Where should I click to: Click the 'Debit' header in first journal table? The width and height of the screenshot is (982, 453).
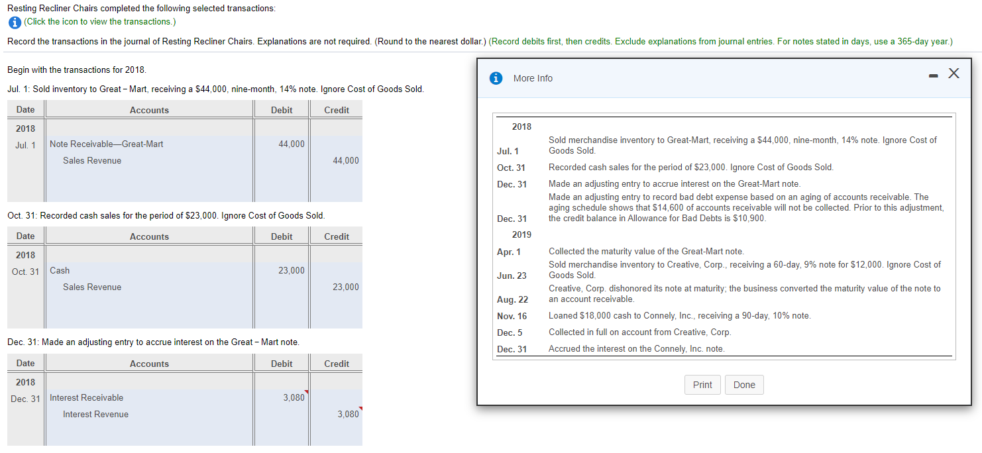click(x=282, y=110)
